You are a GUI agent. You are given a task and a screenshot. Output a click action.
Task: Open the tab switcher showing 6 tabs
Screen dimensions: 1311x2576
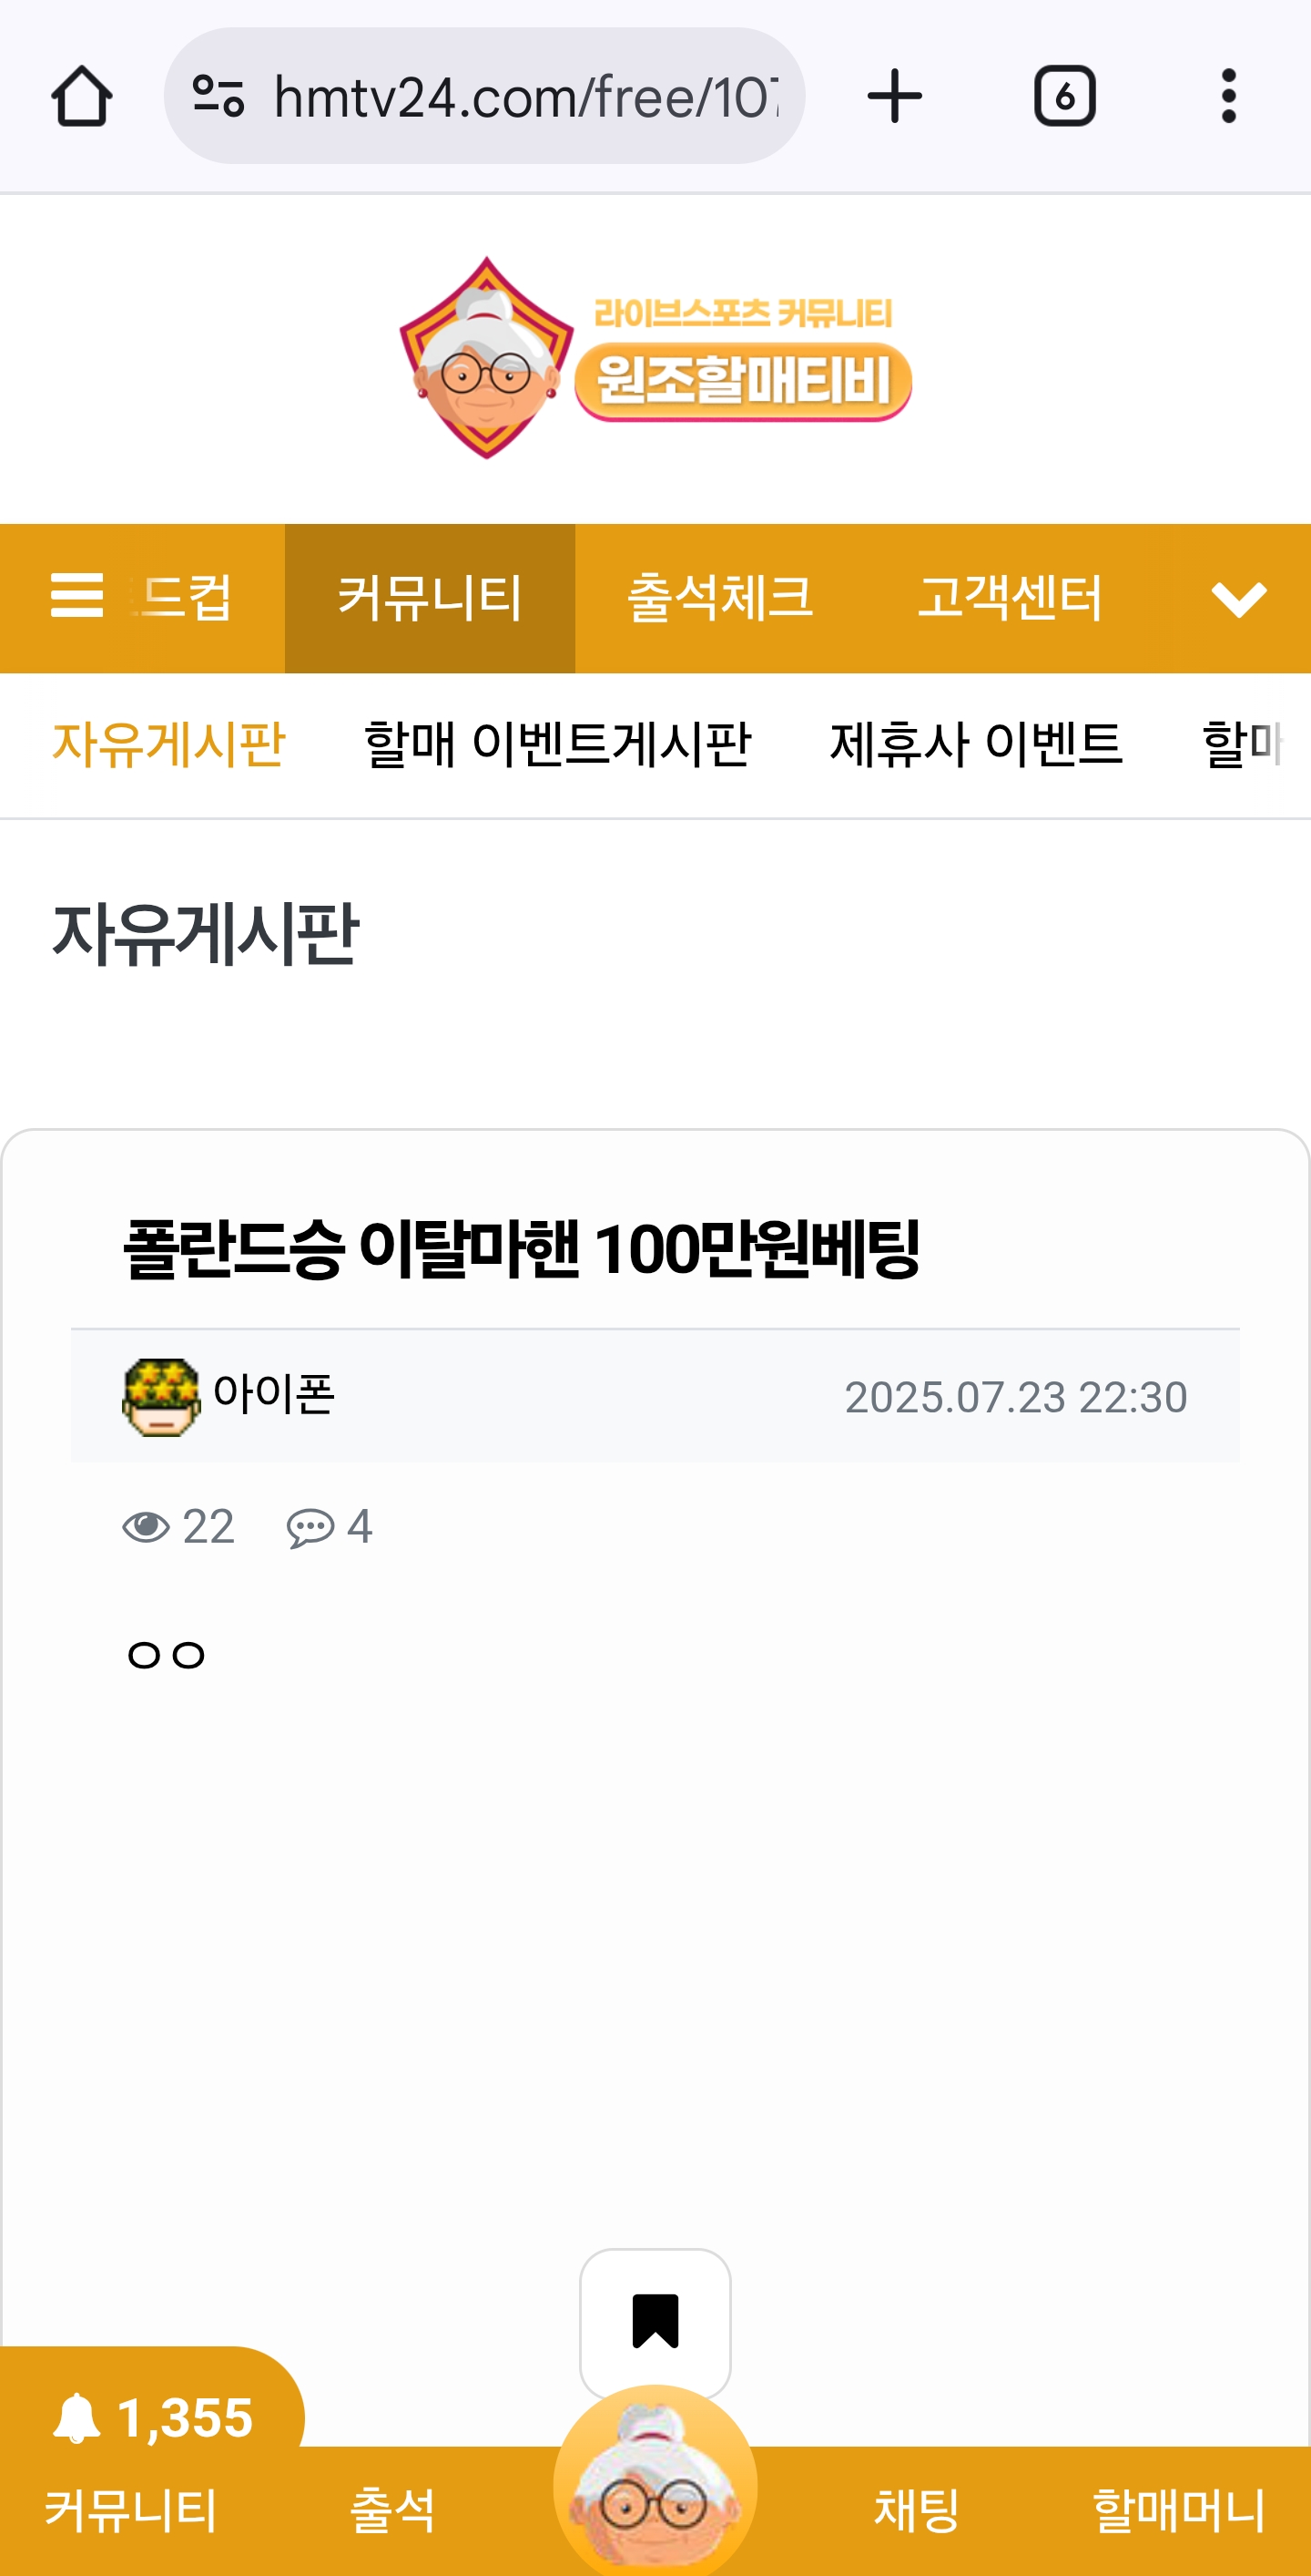tap(1064, 97)
